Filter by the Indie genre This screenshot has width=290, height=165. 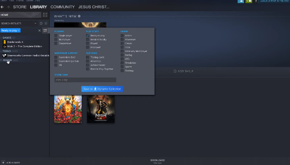[x=122, y=47]
